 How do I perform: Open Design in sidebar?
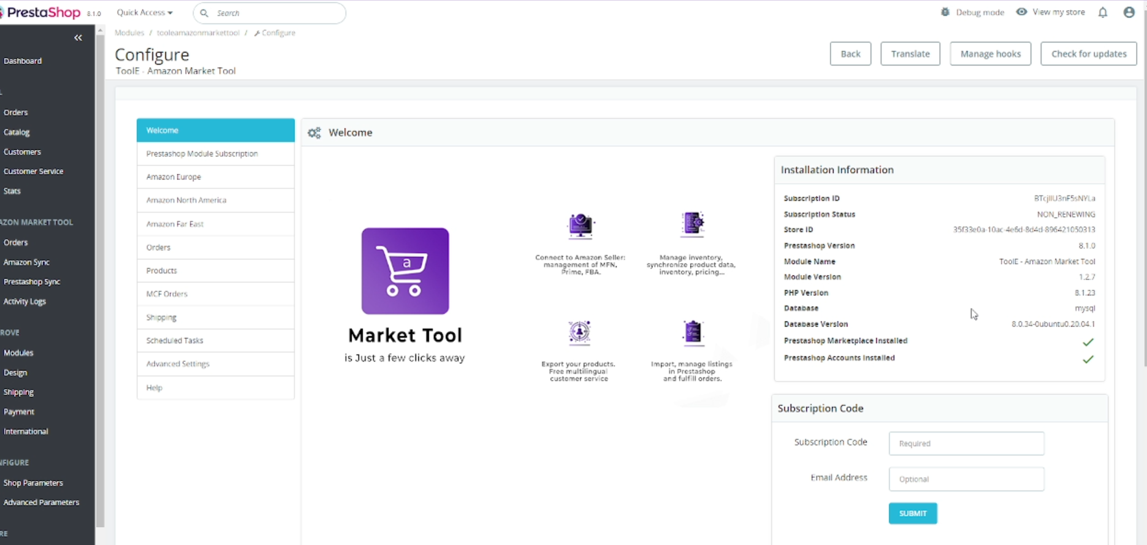pos(15,373)
